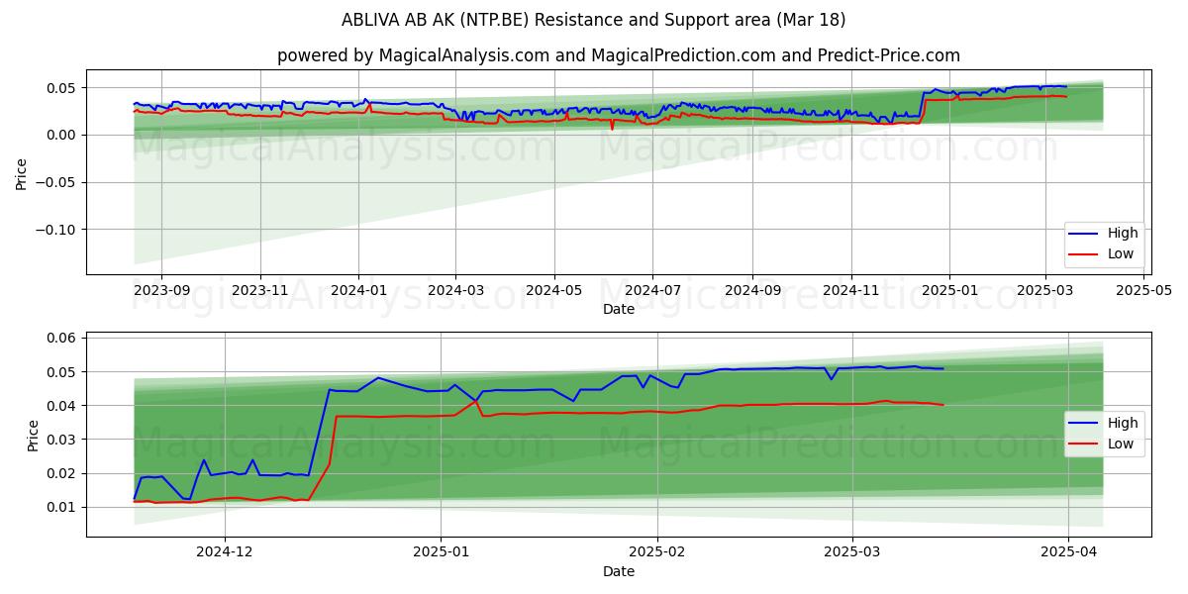The image size is (1188, 594).
Task: Click the 2024-07 tick label on top axis
Action: click(x=652, y=291)
